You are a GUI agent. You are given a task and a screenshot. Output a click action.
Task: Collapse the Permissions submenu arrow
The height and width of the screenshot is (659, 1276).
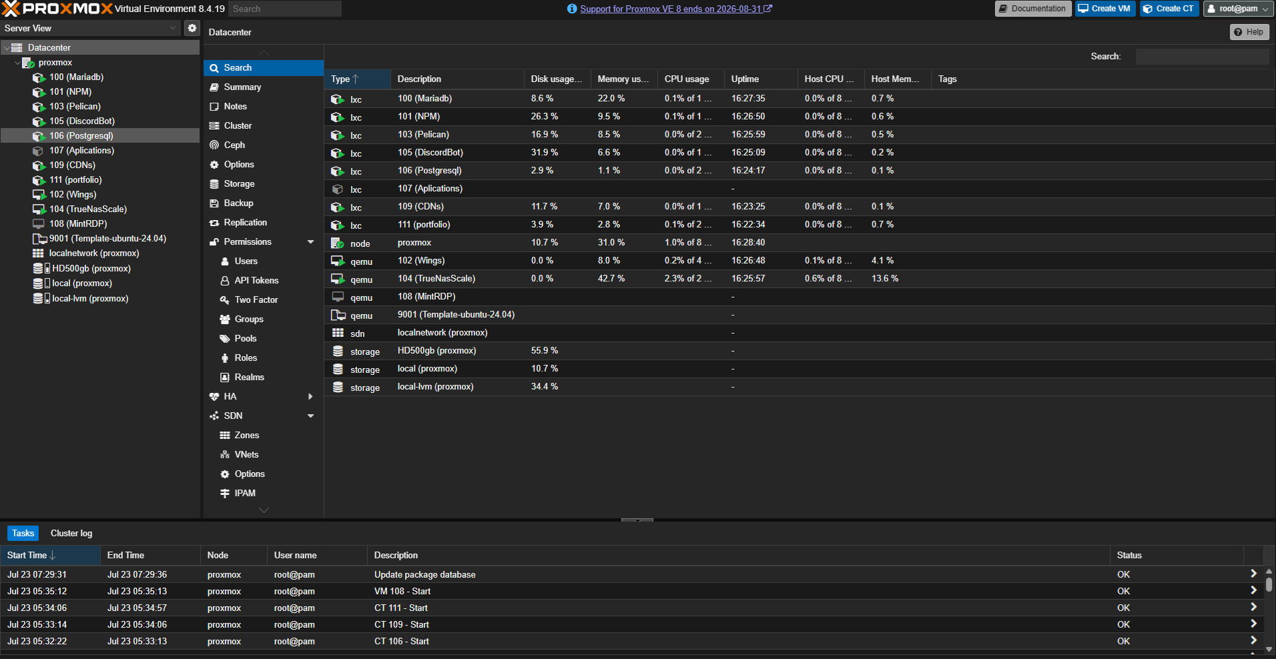coord(310,242)
